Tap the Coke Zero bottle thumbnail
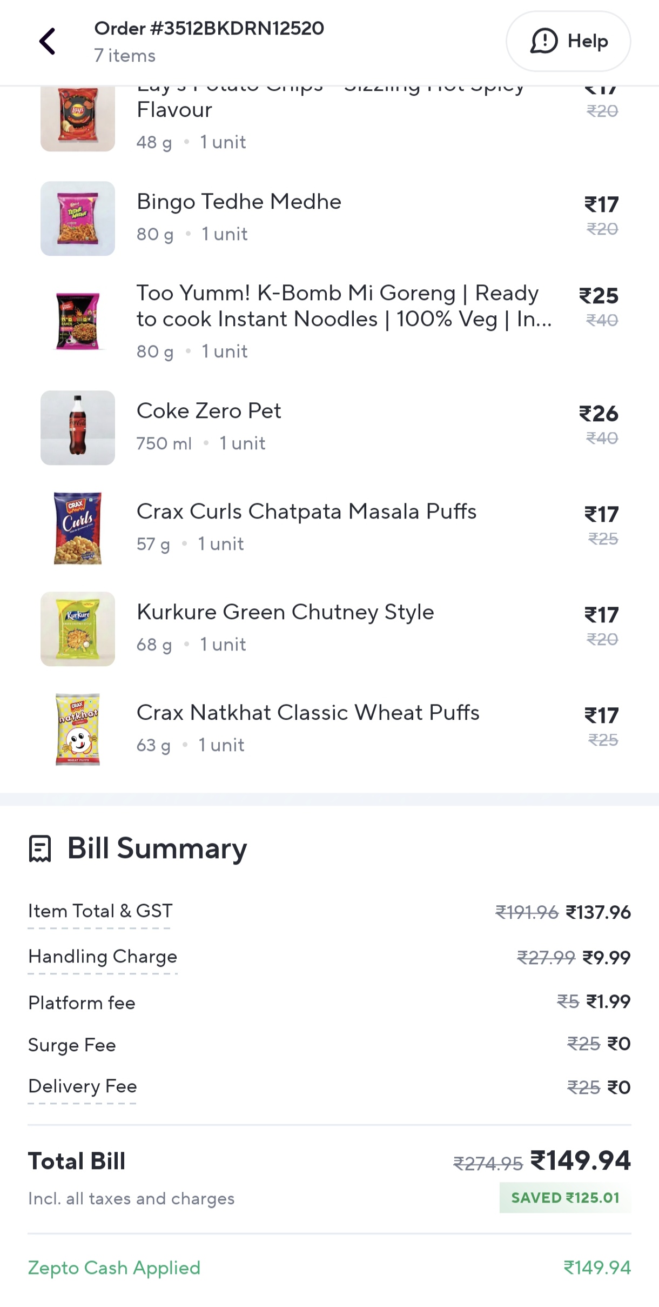The height and width of the screenshot is (1307, 659). (x=78, y=428)
